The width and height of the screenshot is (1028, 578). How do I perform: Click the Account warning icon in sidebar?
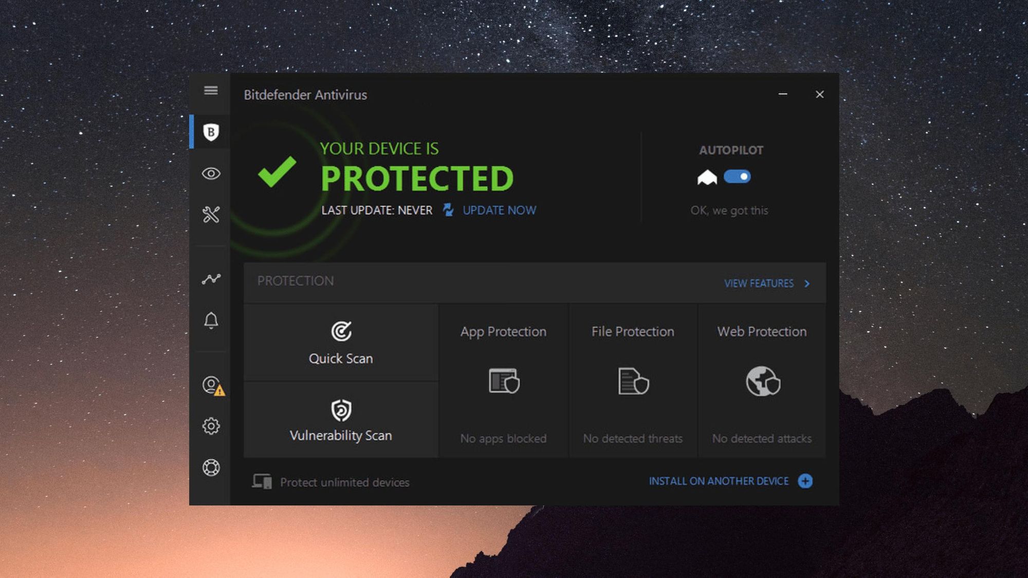pyautogui.click(x=210, y=386)
